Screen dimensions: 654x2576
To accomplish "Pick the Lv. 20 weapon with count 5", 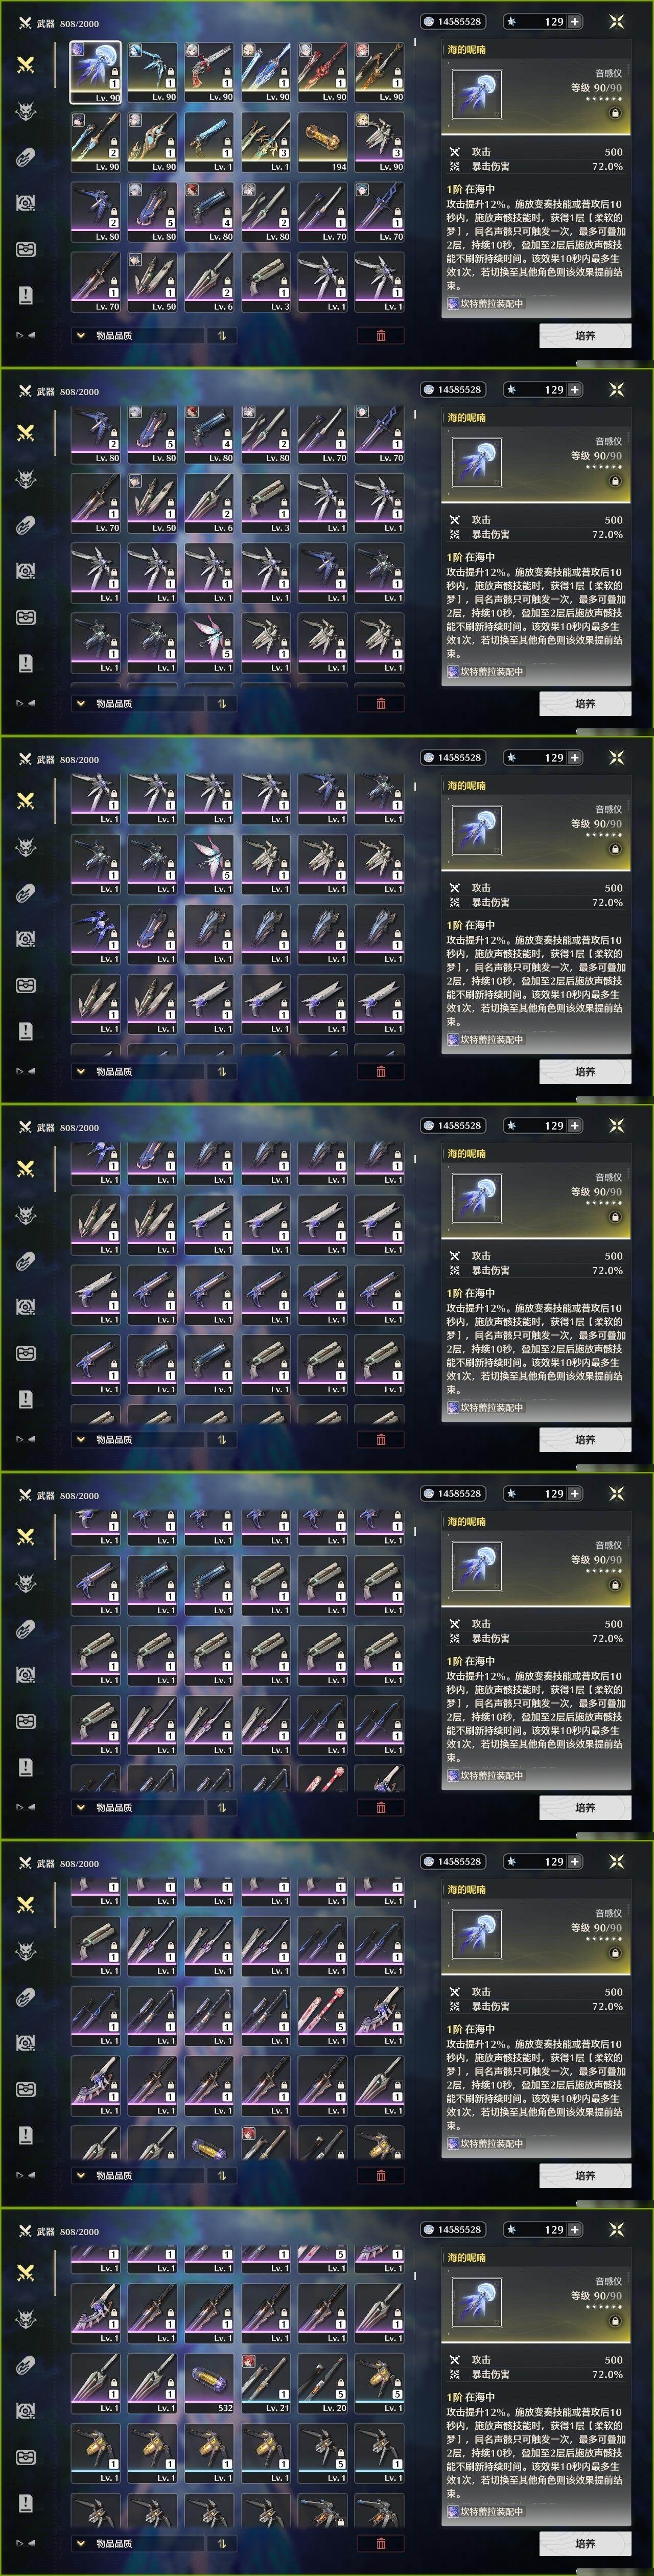I will pyautogui.click(x=322, y=2382).
